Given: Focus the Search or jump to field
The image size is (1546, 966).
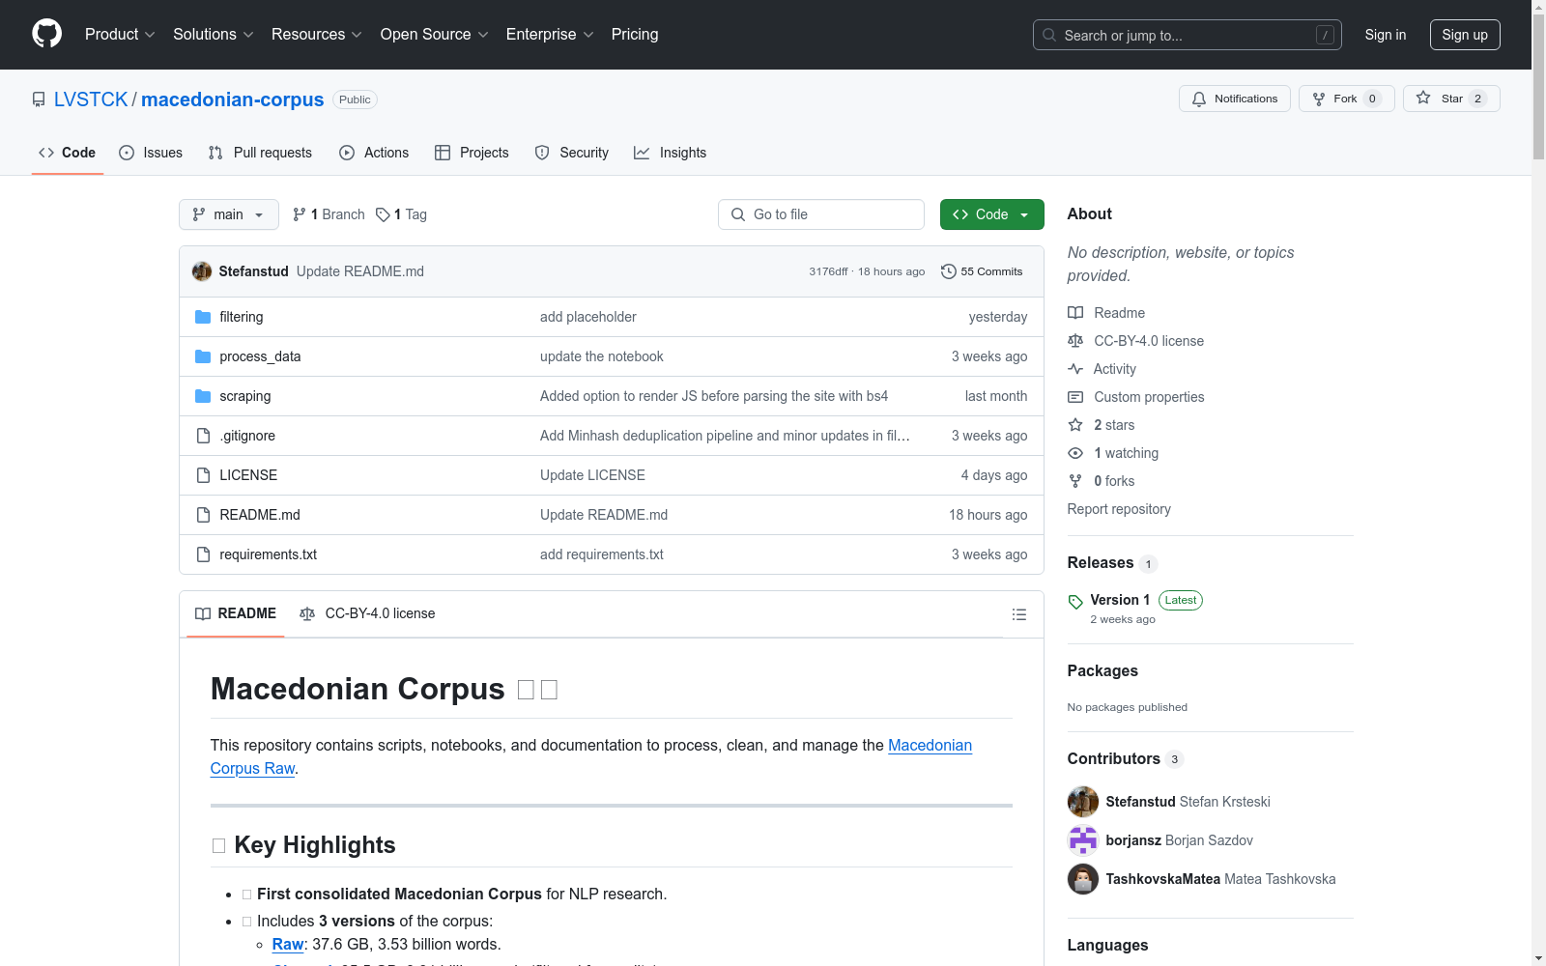Looking at the screenshot, I should coord(1187,35).
